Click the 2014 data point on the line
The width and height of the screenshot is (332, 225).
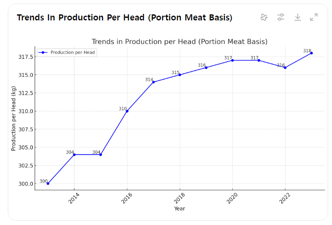tap(74, 155)
